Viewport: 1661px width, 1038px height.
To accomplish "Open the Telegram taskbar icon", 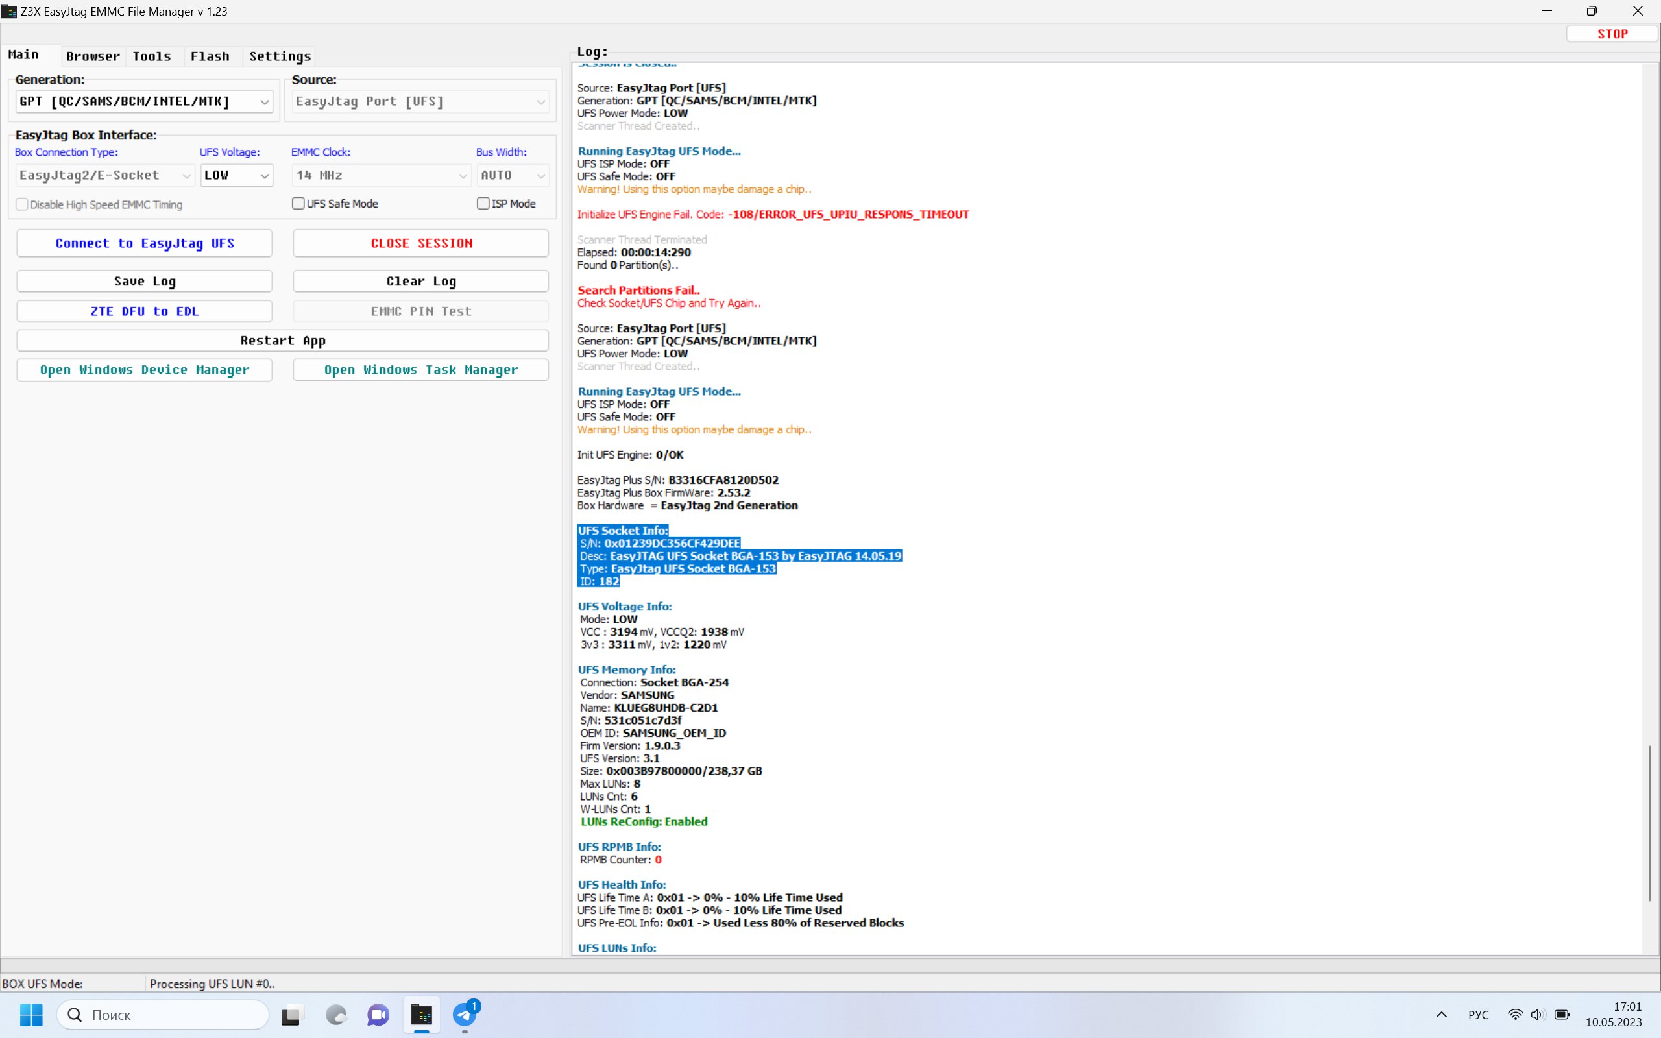I will (465, 1014).
